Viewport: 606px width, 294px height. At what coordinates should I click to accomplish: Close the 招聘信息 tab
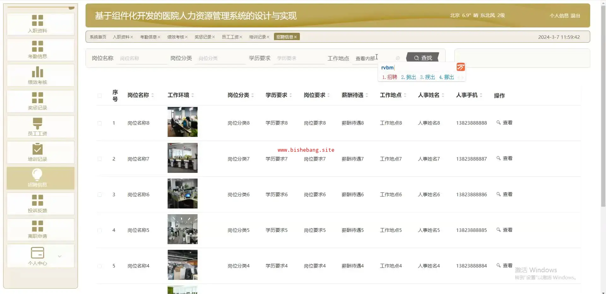click(x=295, y=37)
